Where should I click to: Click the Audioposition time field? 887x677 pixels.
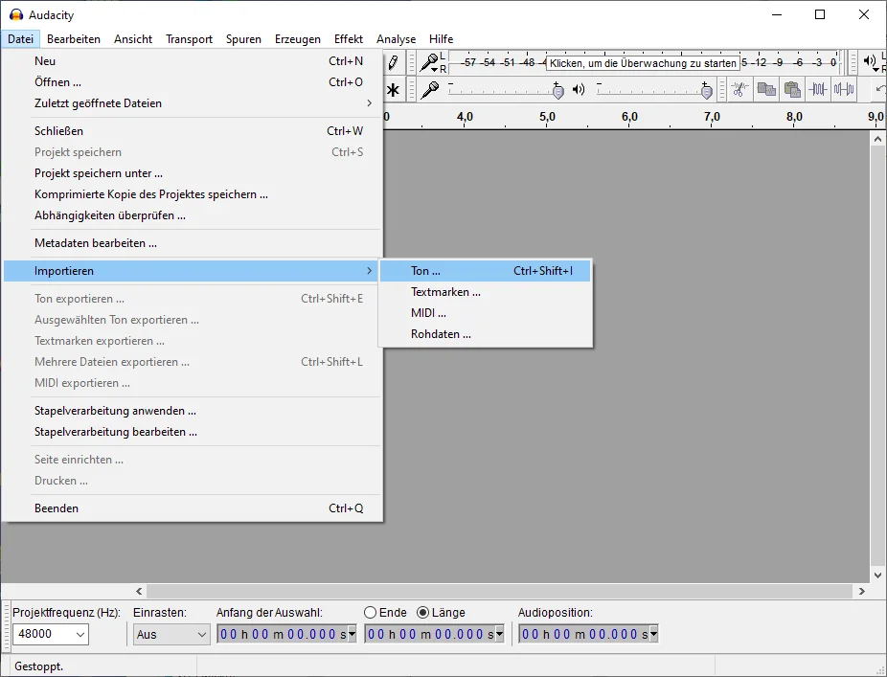[583, 634]
